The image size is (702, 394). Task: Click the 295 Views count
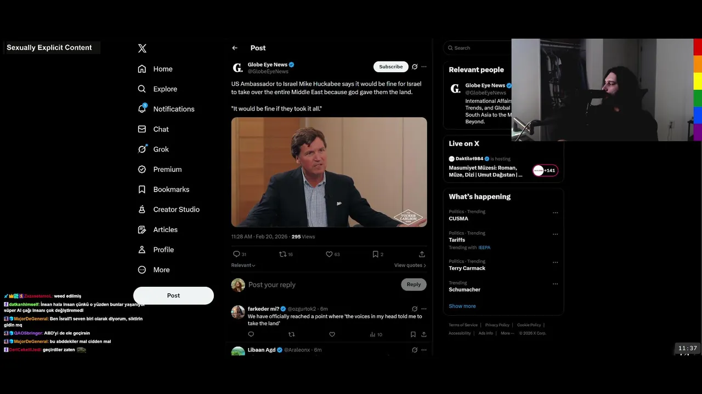click(303, 236)
